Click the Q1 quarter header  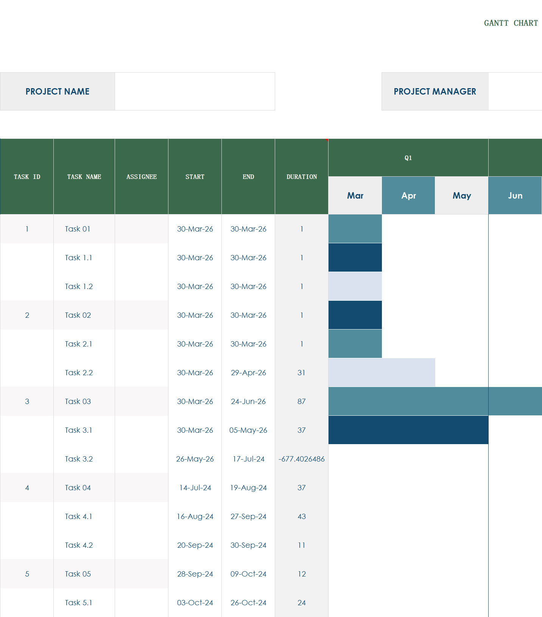point(408,158)
